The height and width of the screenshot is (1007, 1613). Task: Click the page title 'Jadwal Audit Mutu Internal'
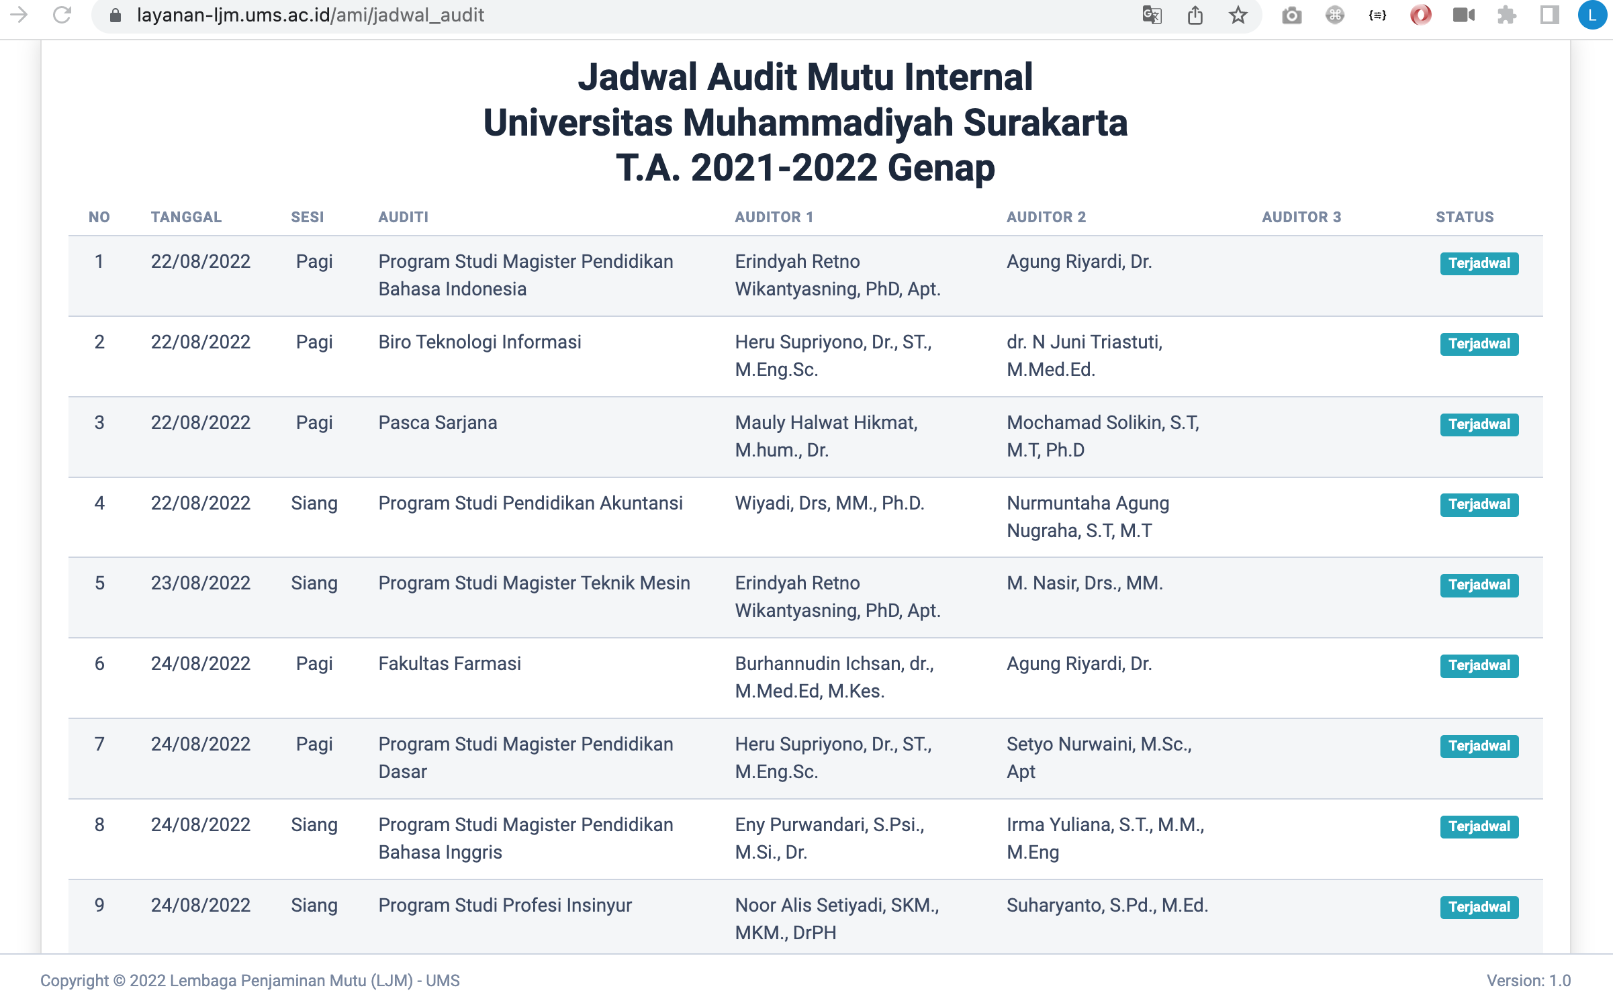805,77
